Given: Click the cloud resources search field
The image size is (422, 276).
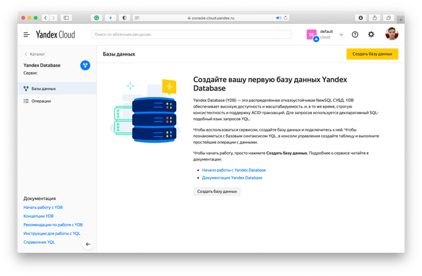Looking at the screenshot, I should point(191,34).
